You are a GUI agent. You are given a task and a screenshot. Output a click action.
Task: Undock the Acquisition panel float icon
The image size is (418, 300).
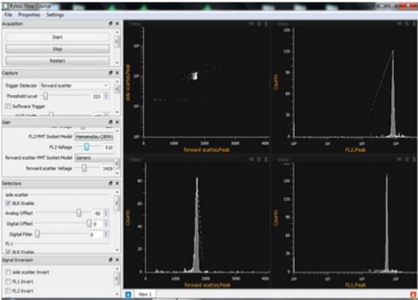click(110, 23)
